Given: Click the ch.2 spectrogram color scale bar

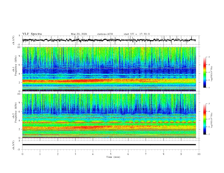Looking at the screenshot, I should tap(204, 119).
